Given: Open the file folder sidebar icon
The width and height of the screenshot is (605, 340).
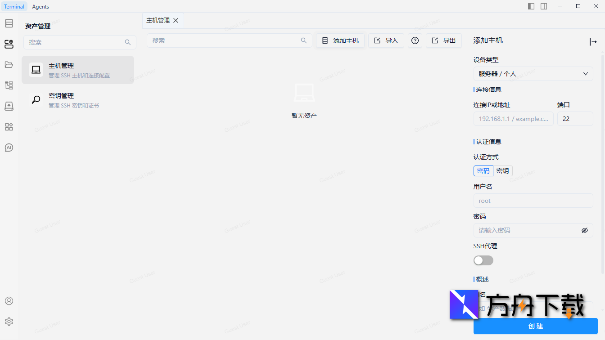Looking at the screenshot, I should click(x=9, y=65).
